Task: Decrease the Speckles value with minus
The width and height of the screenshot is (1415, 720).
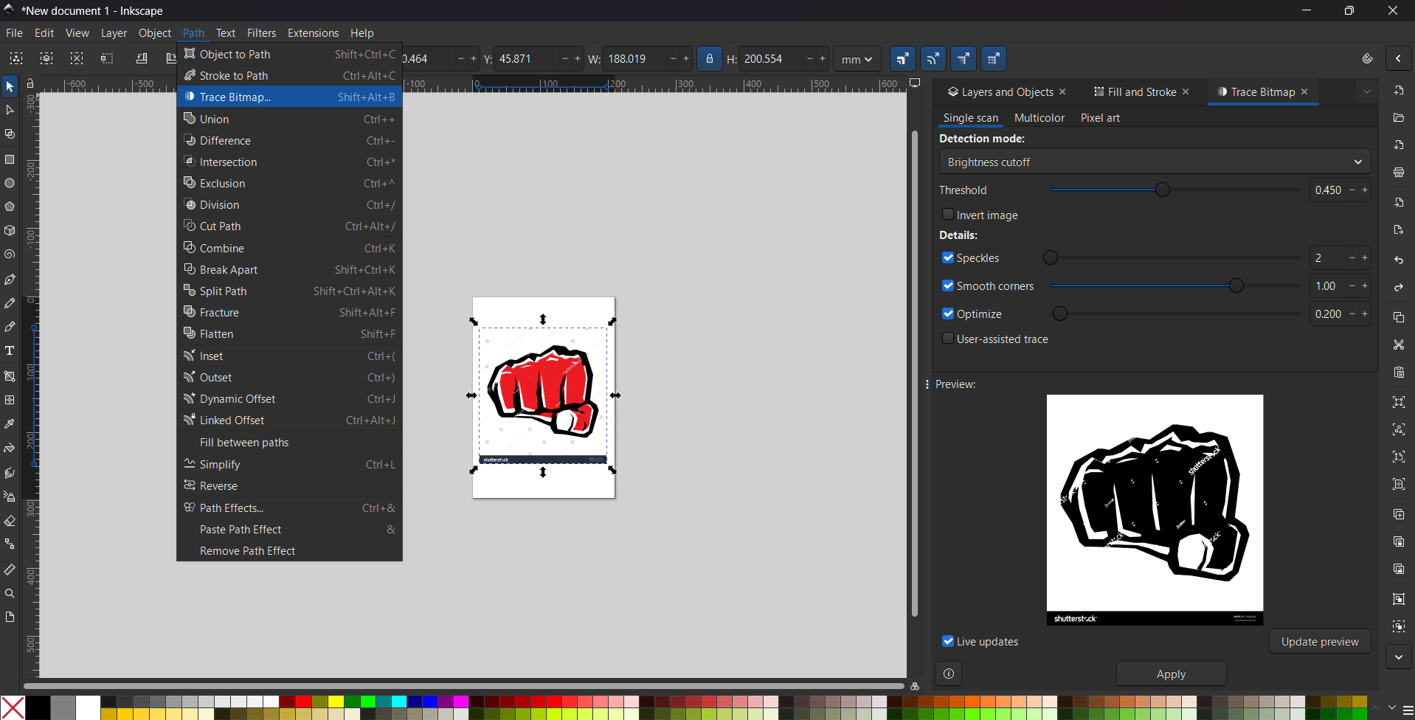Action: tap(1352, 257)
